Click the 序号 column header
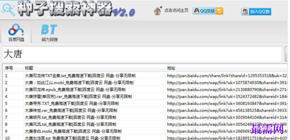The width and height of the screenshot is (290, 140). pos(13,68)
